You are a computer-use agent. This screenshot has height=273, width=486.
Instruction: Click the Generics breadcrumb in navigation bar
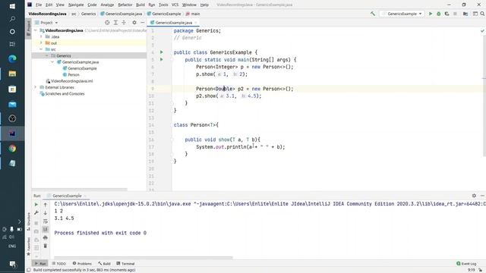[x=88, y=14]
